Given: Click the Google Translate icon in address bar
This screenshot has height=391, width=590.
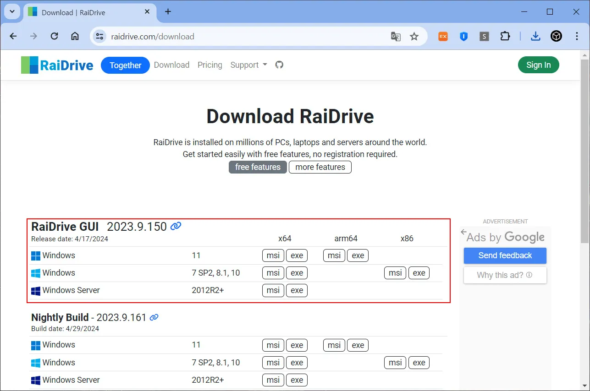Looking at the screenshot, I should (396, 37).
